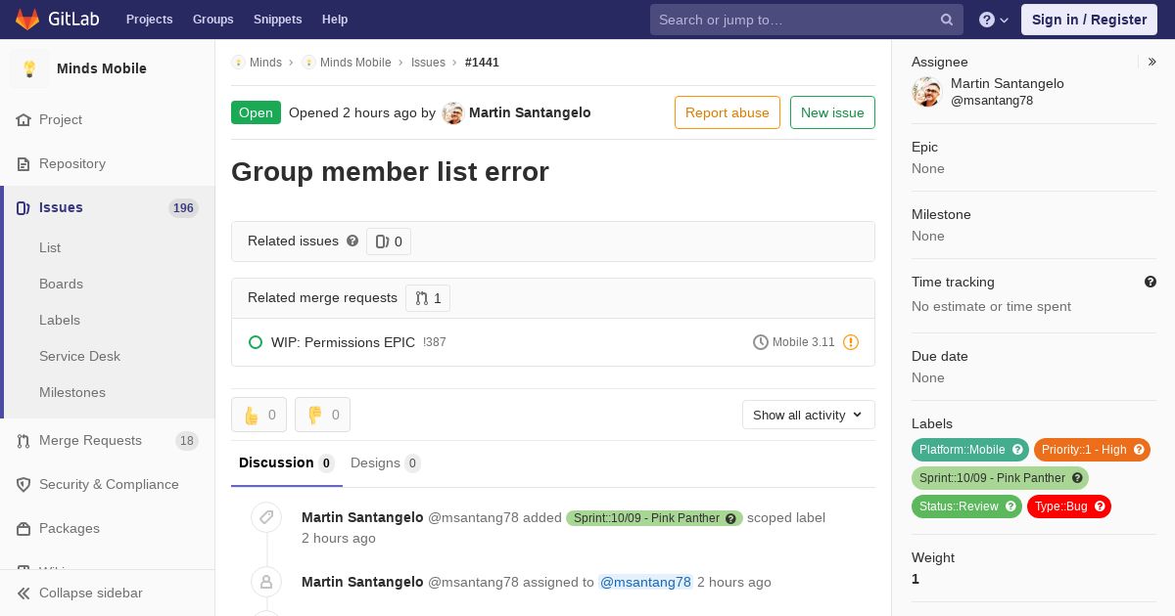Click the open merge request status icon
The image size is (1175, 616).
click(256, 342)
